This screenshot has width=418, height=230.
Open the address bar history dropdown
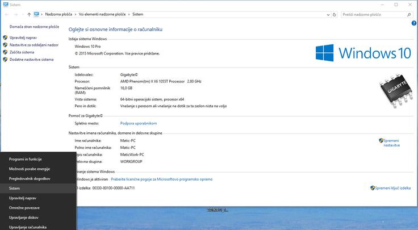(328, 15)
